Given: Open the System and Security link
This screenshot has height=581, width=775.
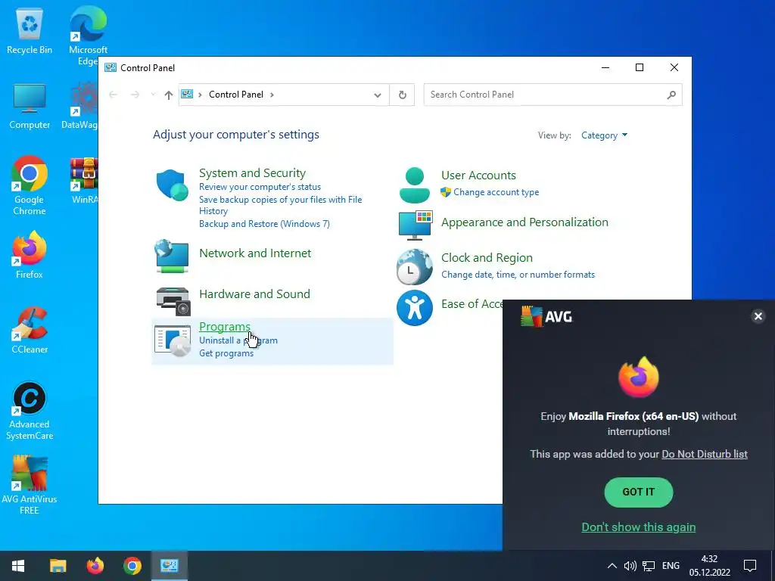Looking at the screenshot, I should click(252, 173).
